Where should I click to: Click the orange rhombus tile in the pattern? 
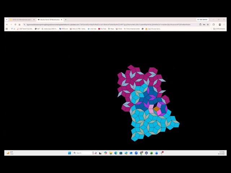[157, 109]
